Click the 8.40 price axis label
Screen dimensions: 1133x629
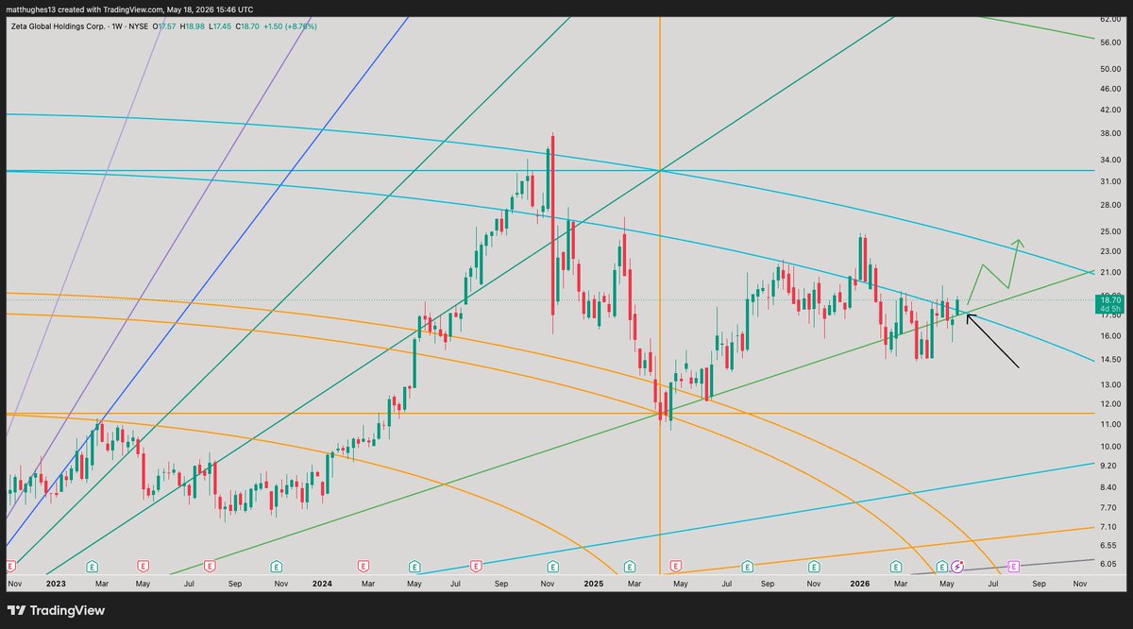click(1108, 487)
